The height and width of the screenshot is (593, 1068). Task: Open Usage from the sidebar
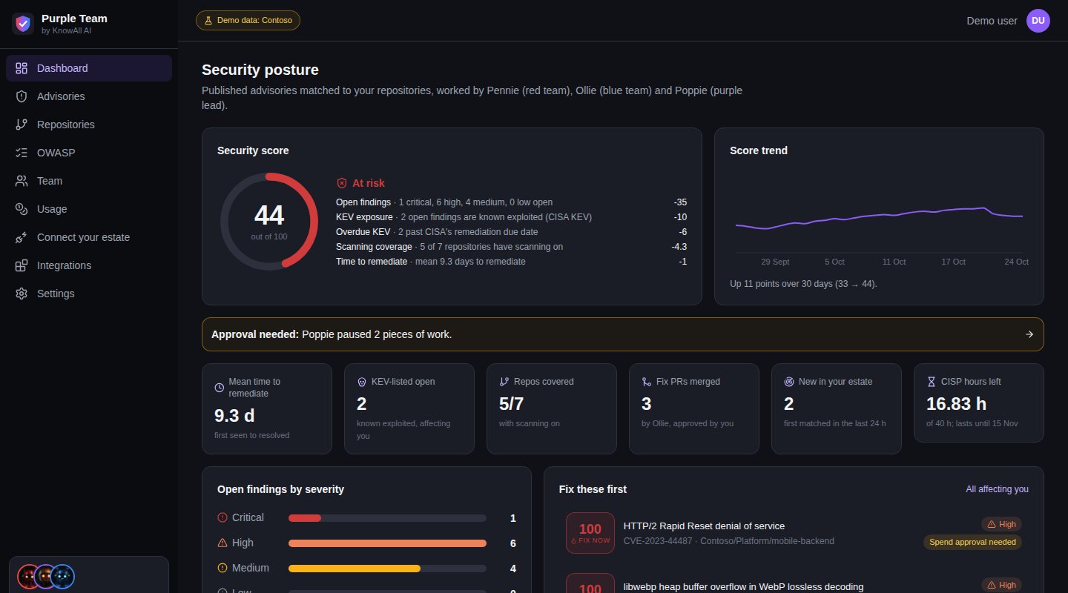(89, 209)
